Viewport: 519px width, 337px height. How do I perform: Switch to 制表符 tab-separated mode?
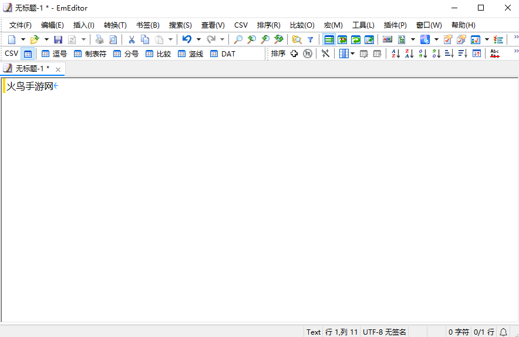click(x=90, y=54)
